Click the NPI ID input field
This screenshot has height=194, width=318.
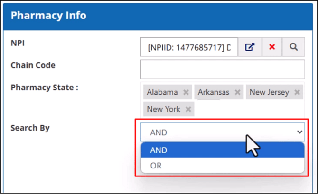189,47
